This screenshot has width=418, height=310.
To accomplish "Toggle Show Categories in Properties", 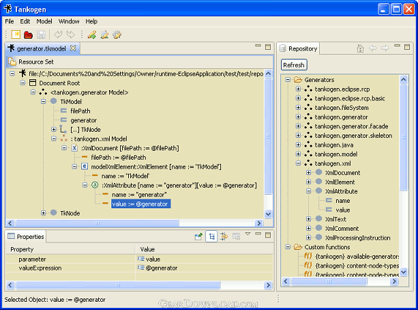I will pyautogui.click(x=211, y=236).
